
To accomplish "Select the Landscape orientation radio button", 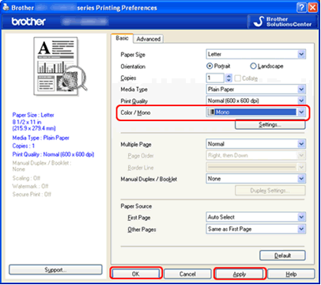I will click(253, 66).
